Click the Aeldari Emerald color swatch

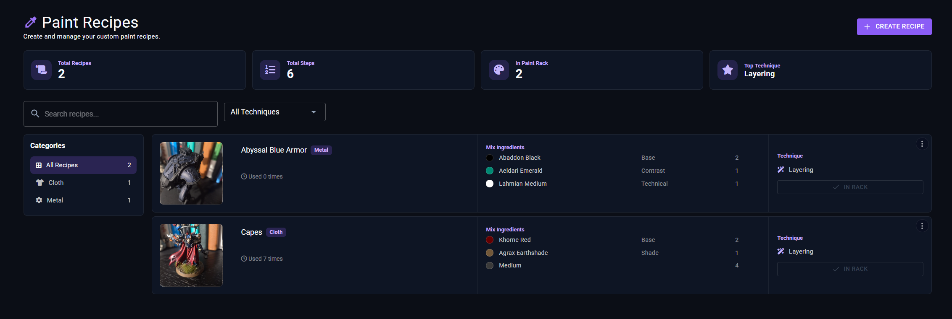click(490, 171)
